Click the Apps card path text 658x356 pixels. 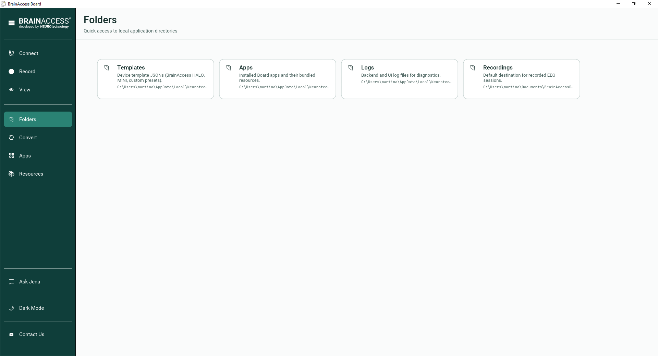click(284, 87)
